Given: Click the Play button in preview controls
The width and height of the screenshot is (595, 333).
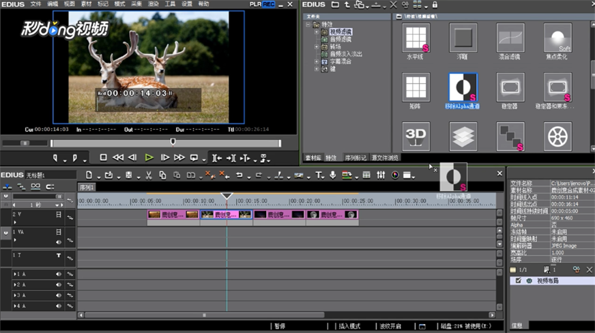Looking at the screenshot, I should pyautogui.click(x=149, y=158).
